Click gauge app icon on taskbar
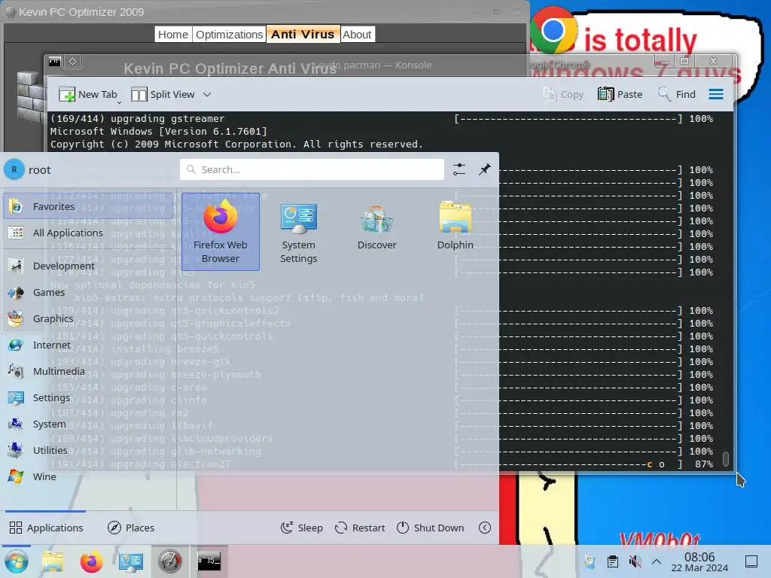The height and width of the screenshot is (578, 771). (x=169, y=561)
